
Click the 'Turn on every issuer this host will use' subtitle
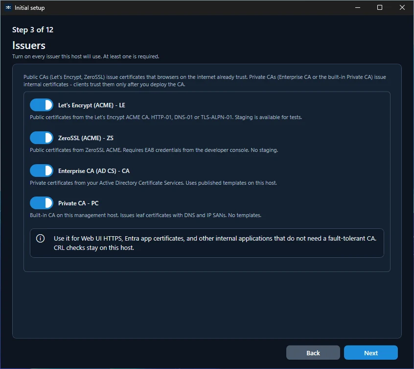(86, 56)
